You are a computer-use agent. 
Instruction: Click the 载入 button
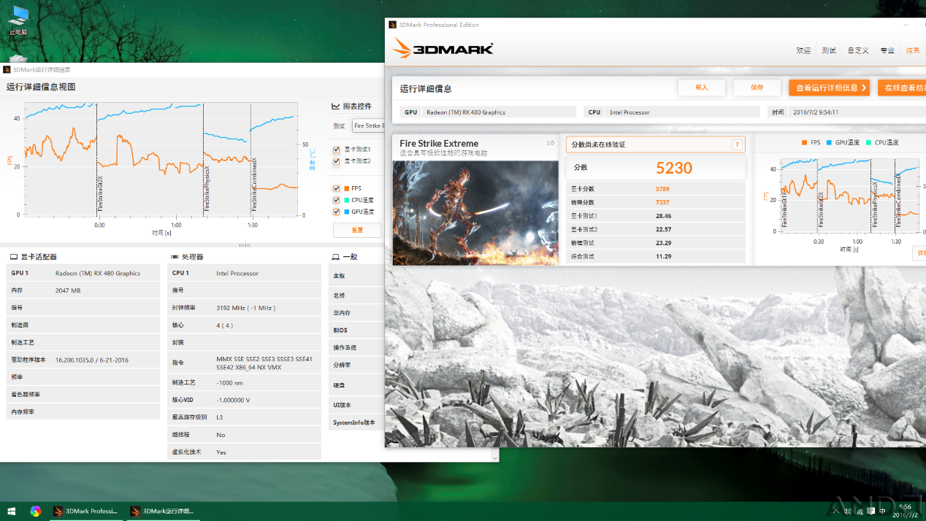pos(702,88)
